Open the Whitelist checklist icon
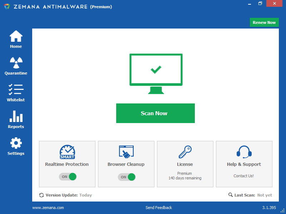The height and width of the screenshot is (214, 286). pos(16,90)
